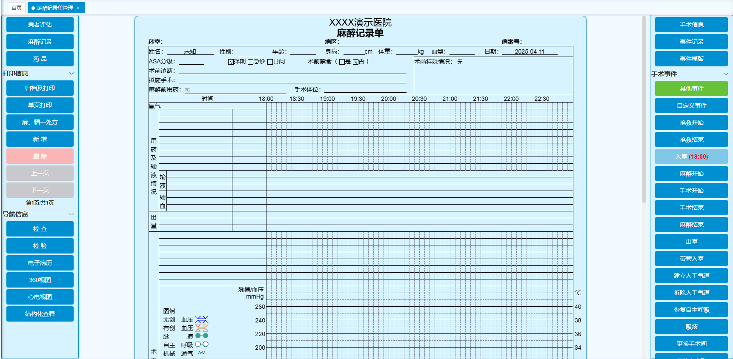Viewport: 733px width, 359px height.
Task: Click the 麻醉开始 event button
Action: [691, 174]
